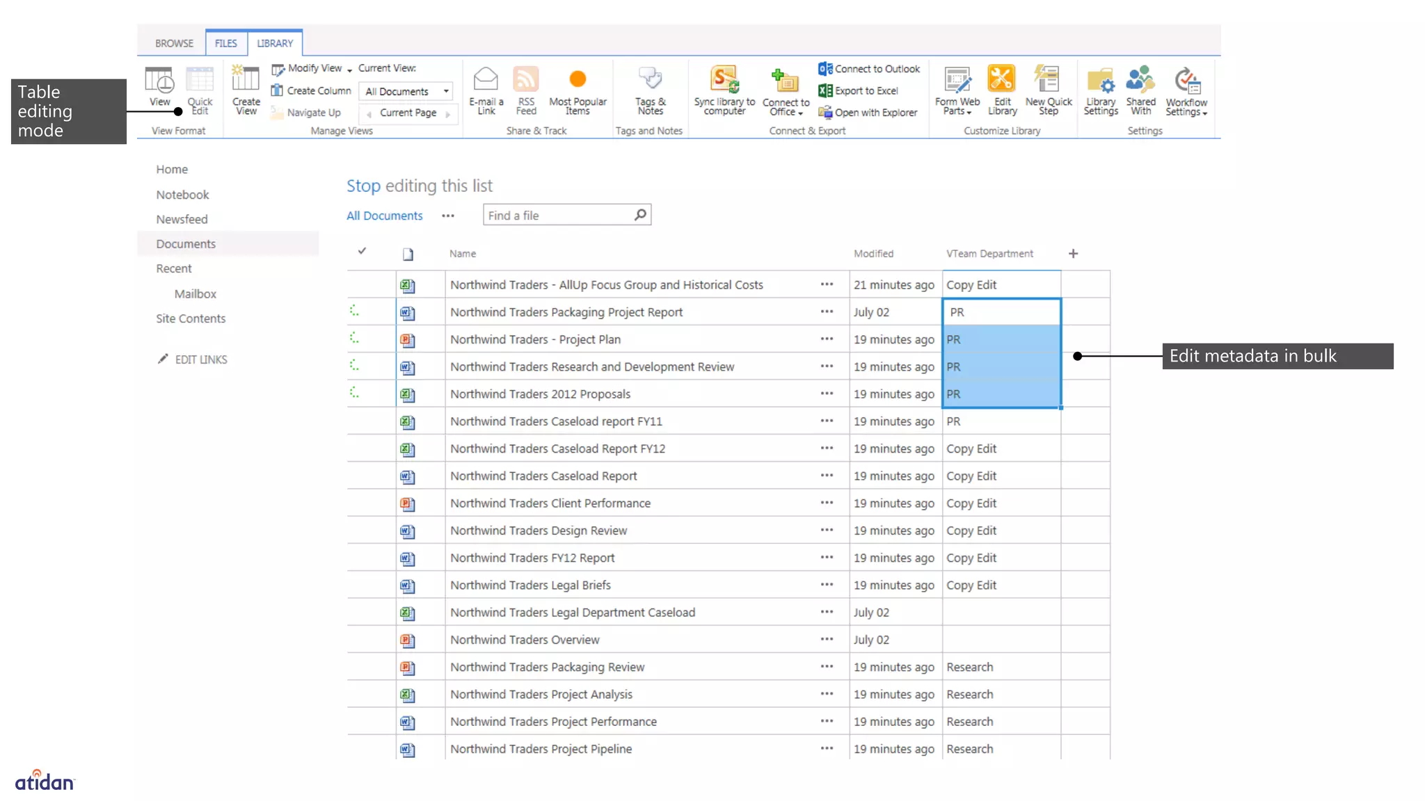The image size is (1425, 801).
Task: Click Connect to Outlook
Action: [869, 69]
